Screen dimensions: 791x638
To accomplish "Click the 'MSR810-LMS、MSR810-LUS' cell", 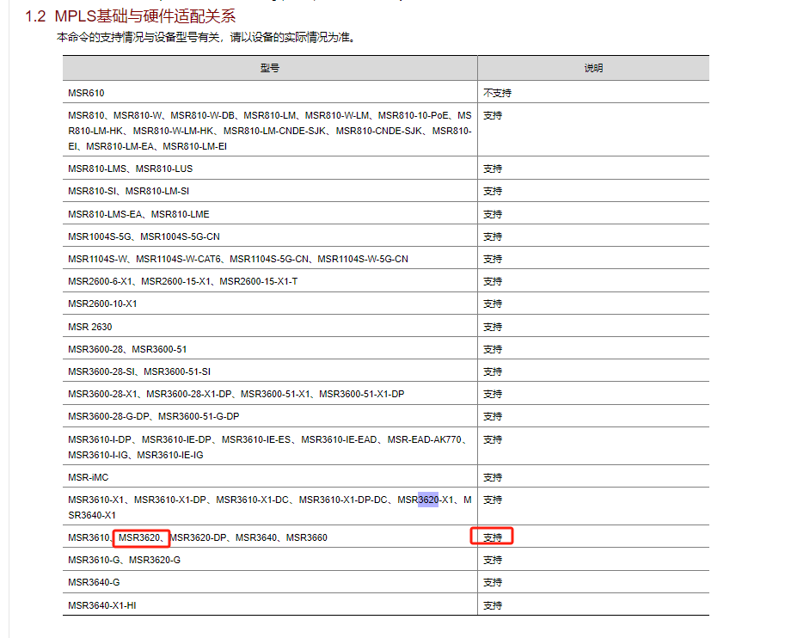I will point(270,169).
